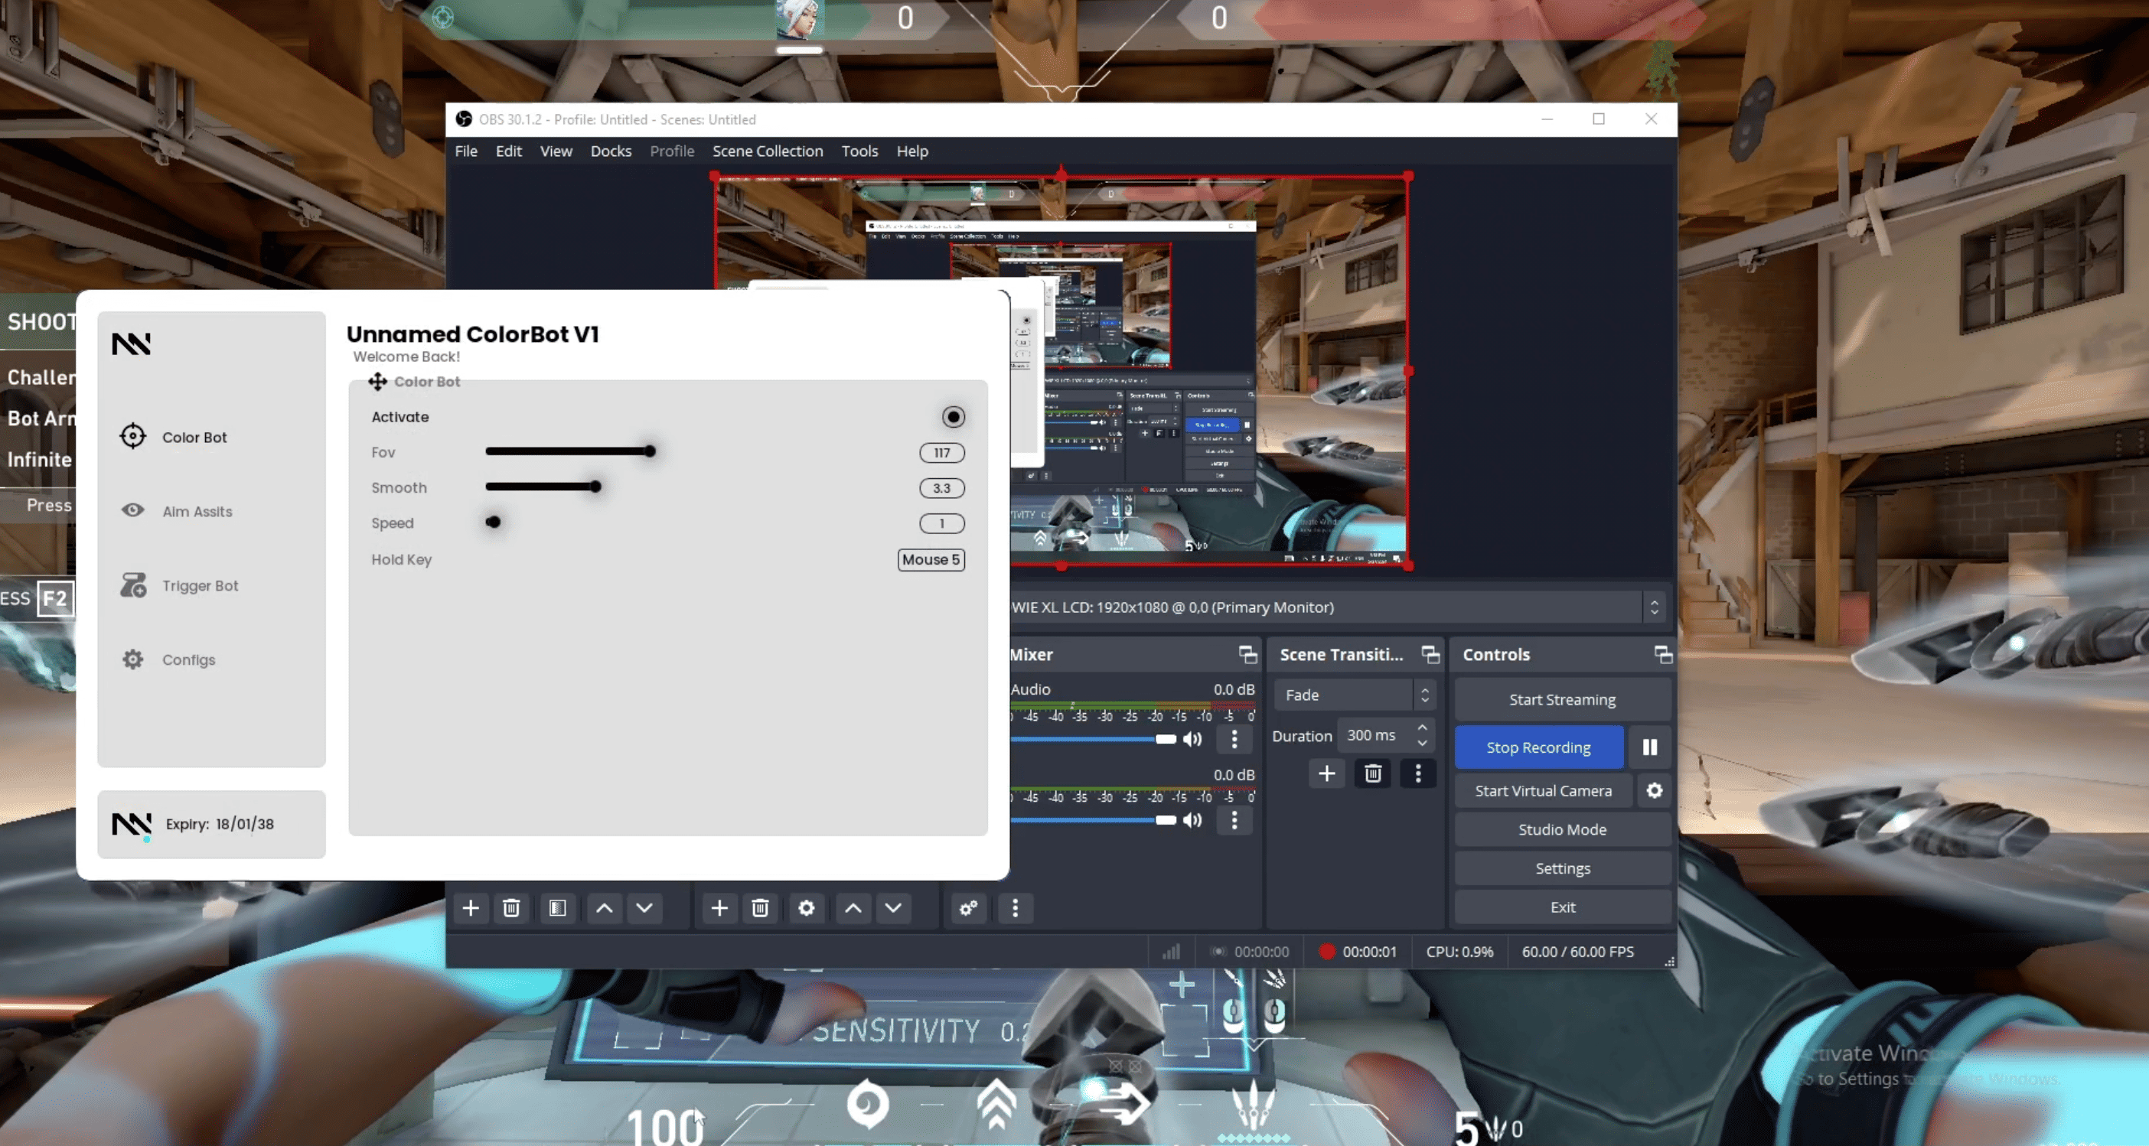Remove transition with trash icon
This screenshot has width=2149, height=1146.
click(x=1372, y=774)
